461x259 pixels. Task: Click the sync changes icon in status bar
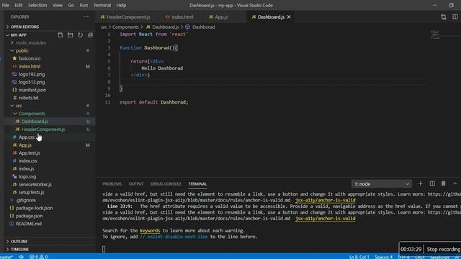tap(21, 257)
